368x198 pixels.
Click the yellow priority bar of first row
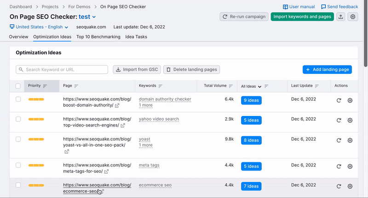tap(36, 99)
